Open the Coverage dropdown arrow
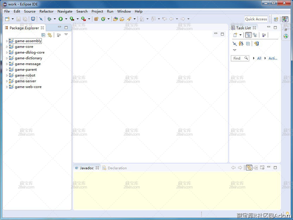 (x=78, y=19)
